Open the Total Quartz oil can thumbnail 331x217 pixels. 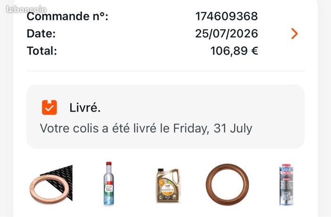click(168, 185)
